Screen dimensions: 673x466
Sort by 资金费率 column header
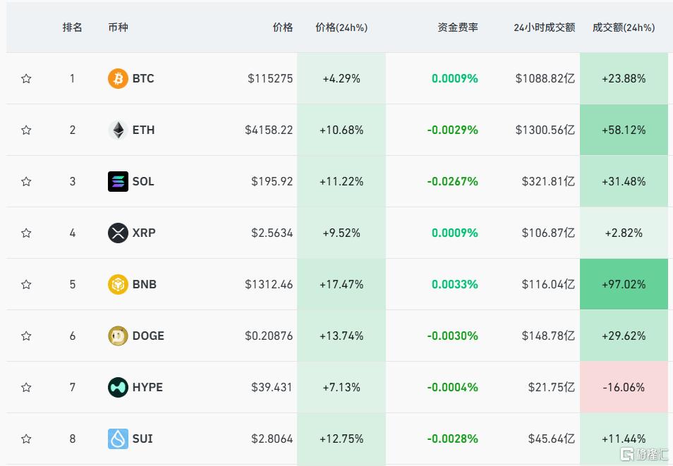[x=457, y=27]
